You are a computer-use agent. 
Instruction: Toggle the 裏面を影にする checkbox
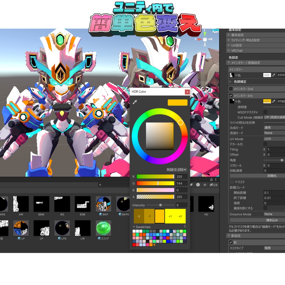pyautogui.click(x=265, y=208)
